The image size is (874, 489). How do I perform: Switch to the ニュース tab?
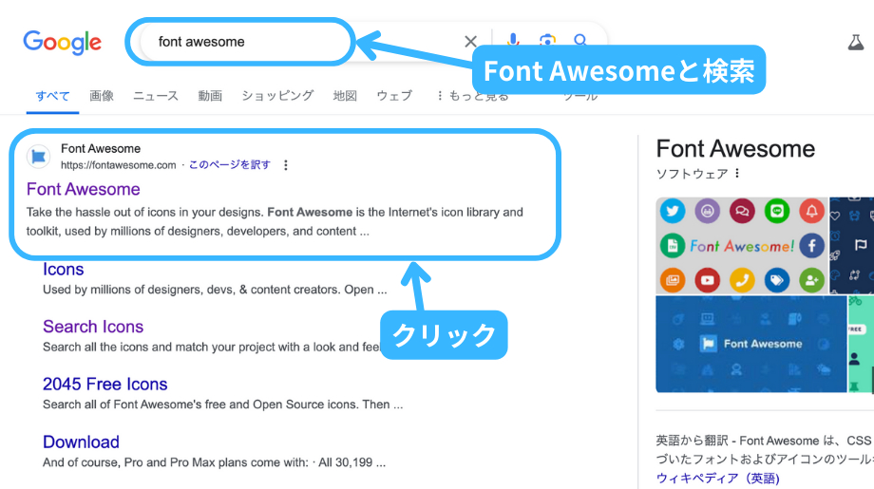pos(155,96)
